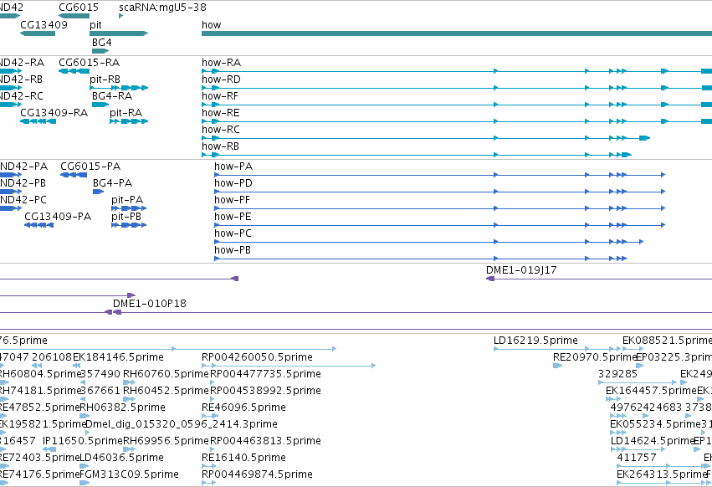Select the CG6015 gene label
The width and height of the screenshot is (712, 487).
(79, 8)
